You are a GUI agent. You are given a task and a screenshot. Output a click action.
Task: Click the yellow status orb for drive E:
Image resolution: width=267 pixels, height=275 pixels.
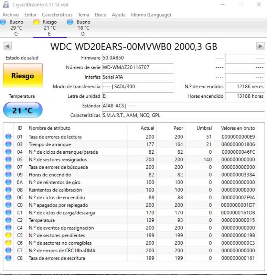(x=36, y=22)
